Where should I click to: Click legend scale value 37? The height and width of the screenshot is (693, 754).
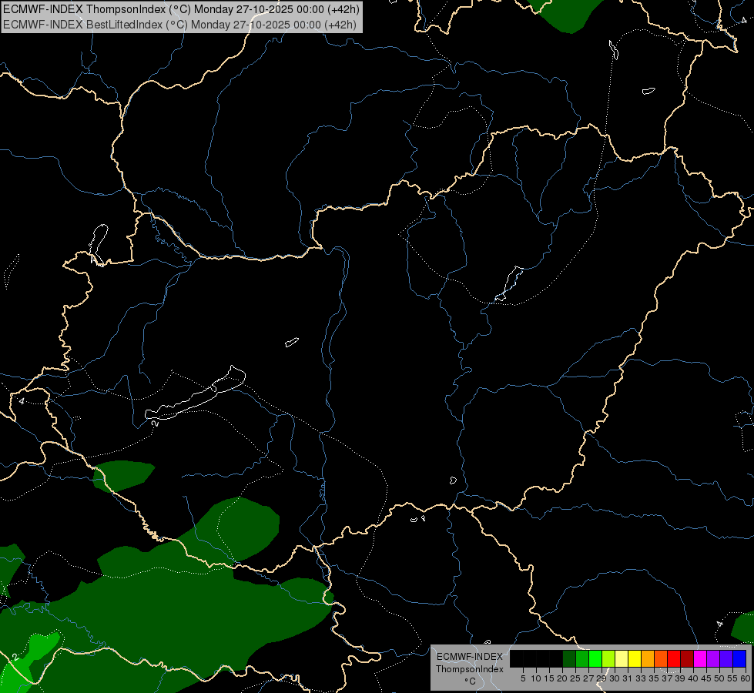pyautogui.click(x=667, y=678)
